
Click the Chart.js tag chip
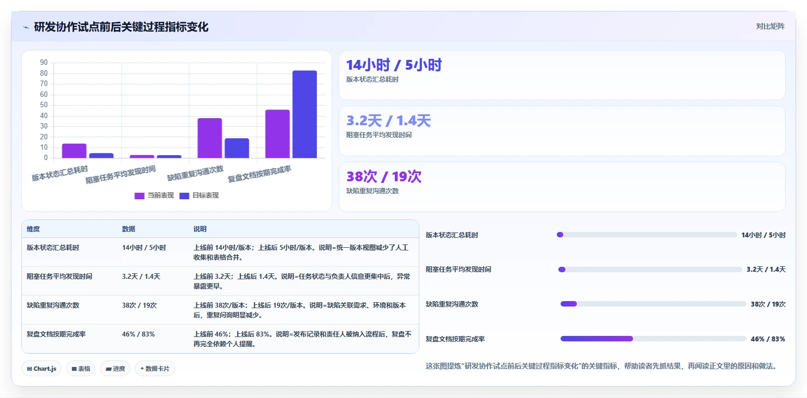41,369
